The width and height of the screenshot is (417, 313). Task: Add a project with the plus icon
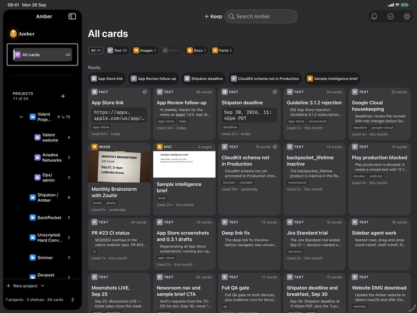pyautogui.click(x=63, y=96)
